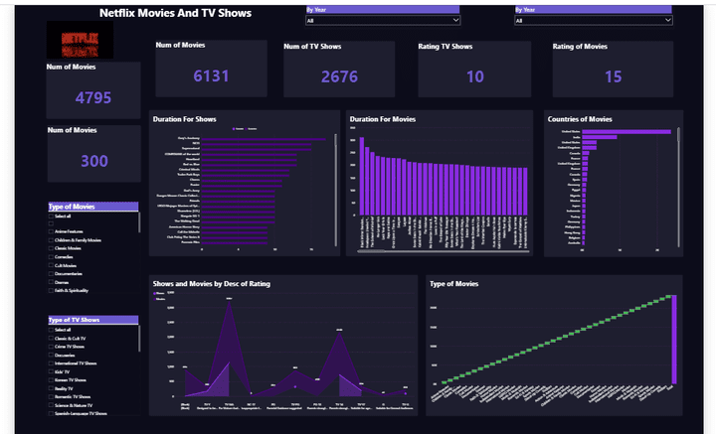Click the Type of TV Shows slicer scrollbar
This screenshot has width=716, height=434.
(x=139, y=339)
